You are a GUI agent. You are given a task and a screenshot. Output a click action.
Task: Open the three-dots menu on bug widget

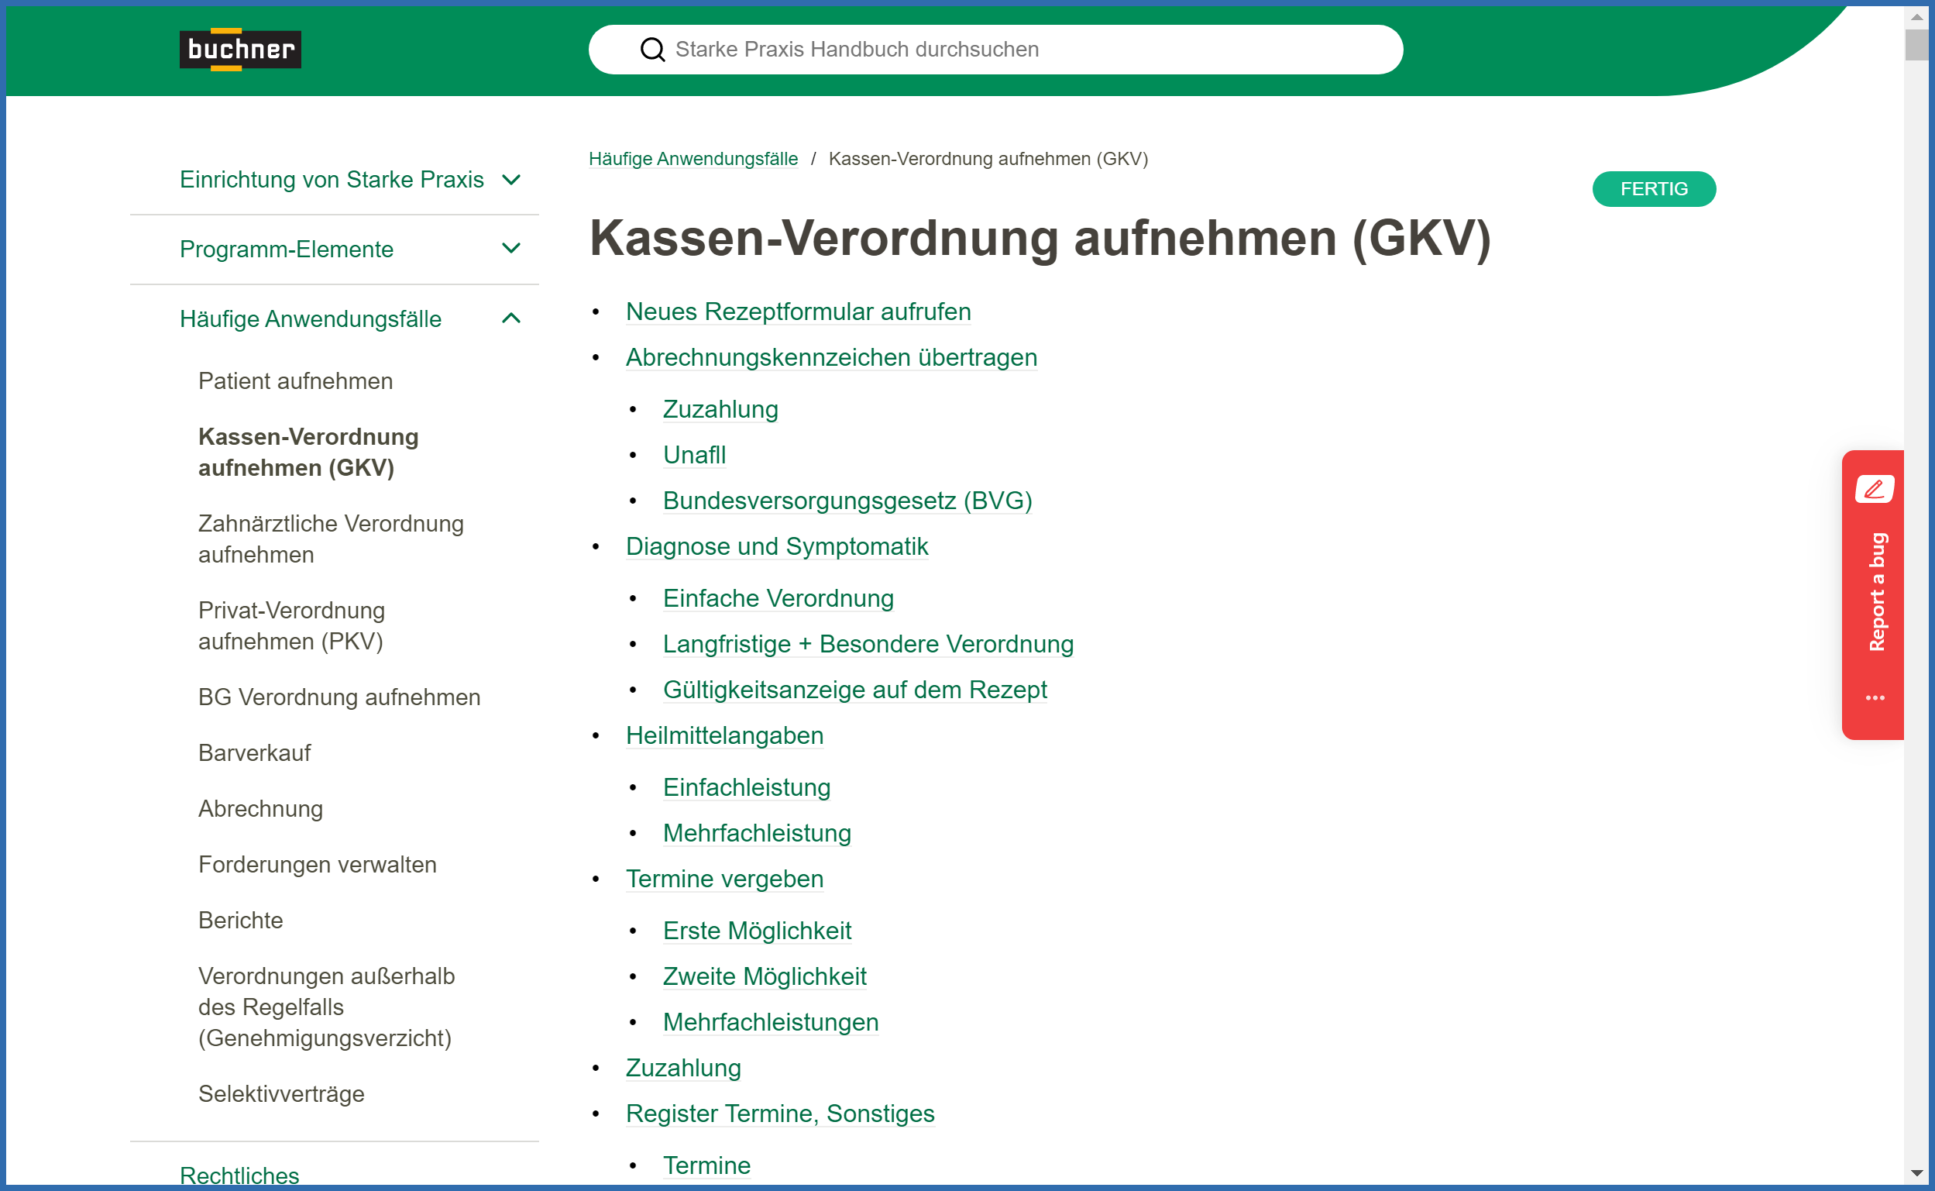pos(1875,698)
